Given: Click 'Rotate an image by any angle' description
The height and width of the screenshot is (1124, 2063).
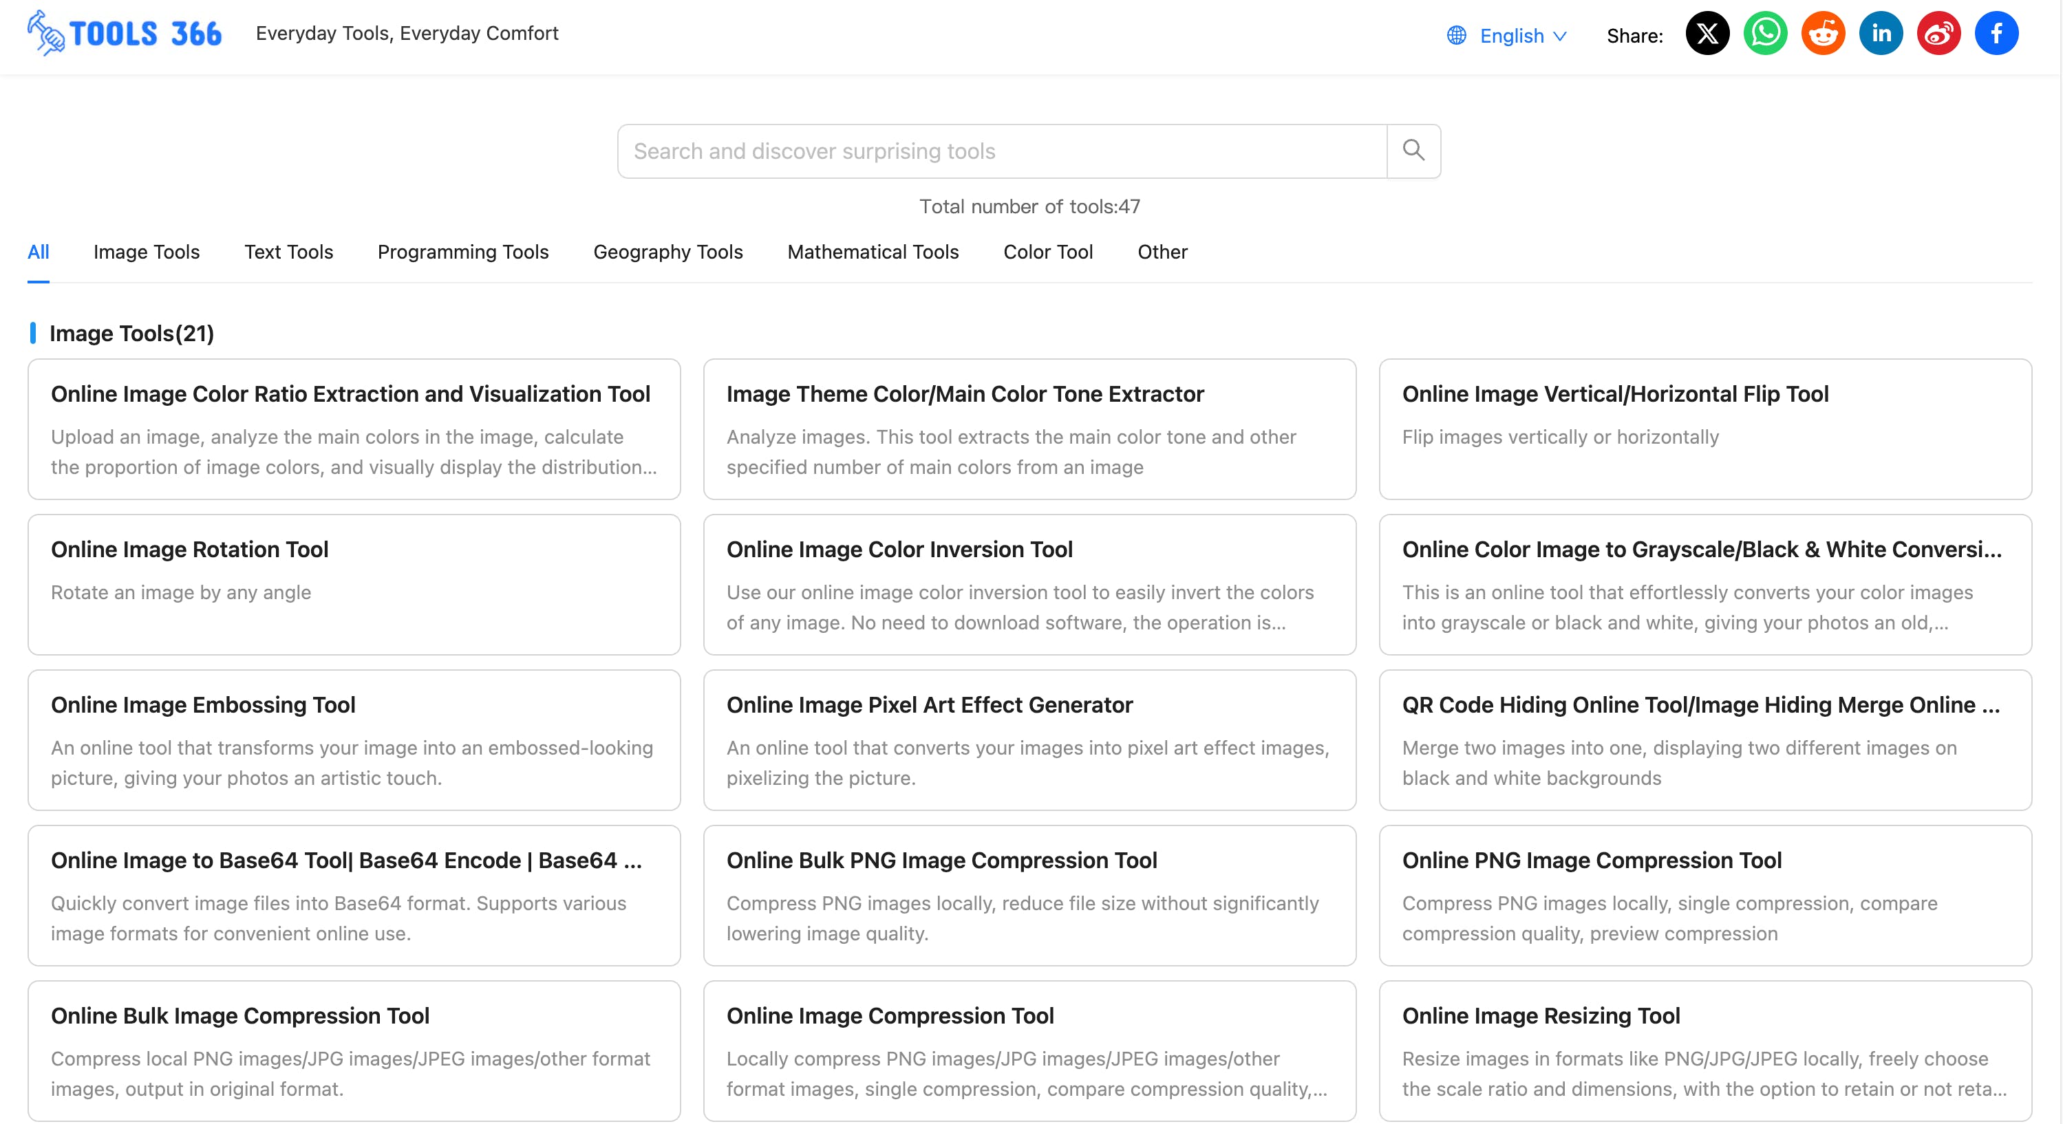Looking at the screenshot, I should pos(181,592).
